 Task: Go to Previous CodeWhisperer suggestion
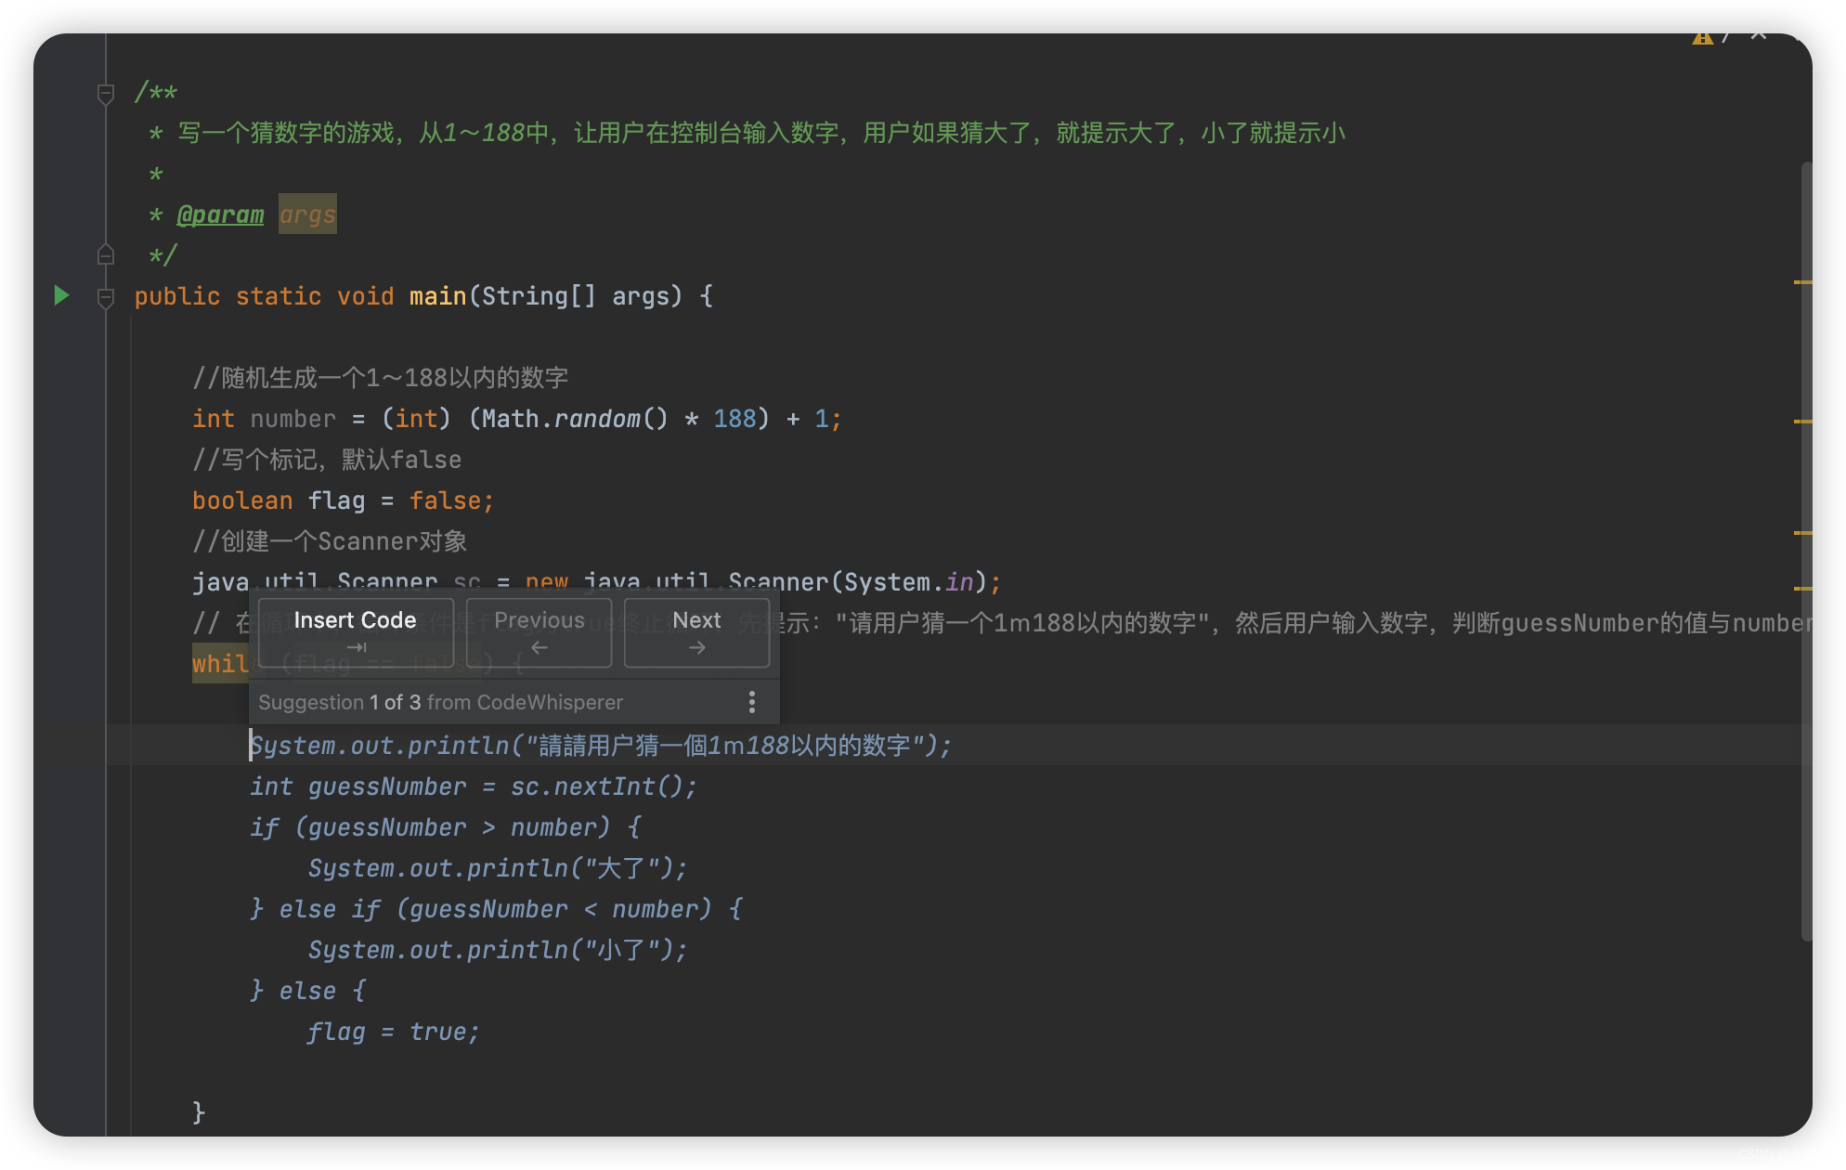(539, 631)
